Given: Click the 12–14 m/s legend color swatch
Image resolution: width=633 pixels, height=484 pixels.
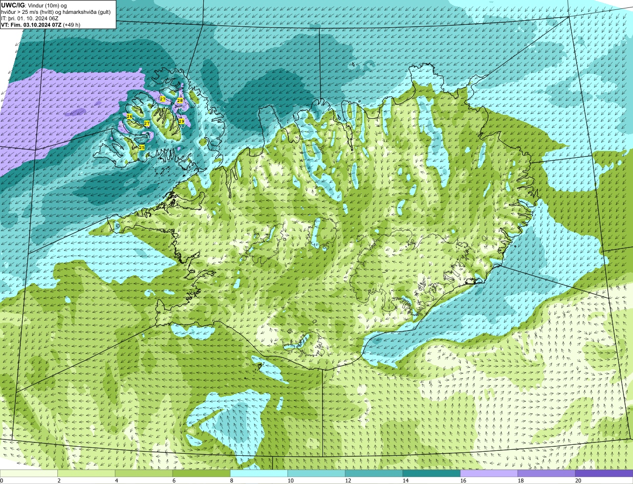Looking at the screenshot, I should 373,473.
